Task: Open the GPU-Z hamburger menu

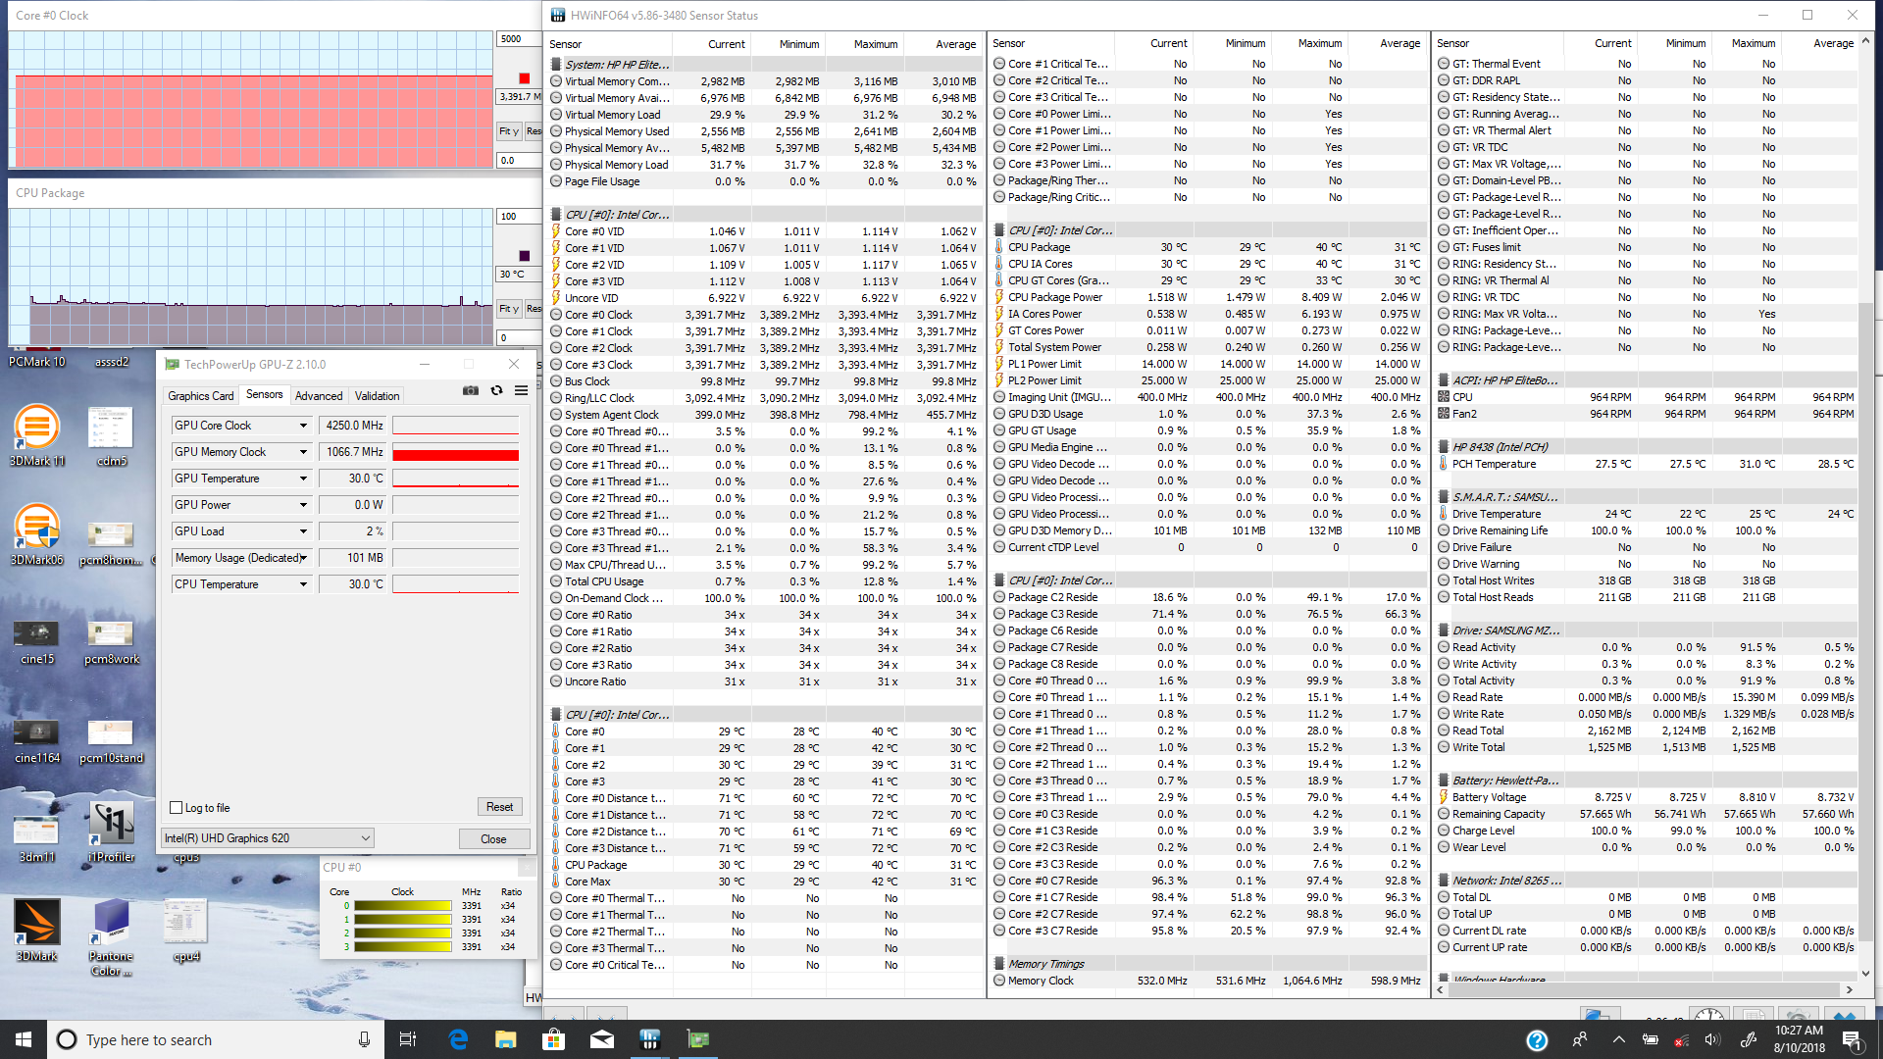Action: [521, 390]
